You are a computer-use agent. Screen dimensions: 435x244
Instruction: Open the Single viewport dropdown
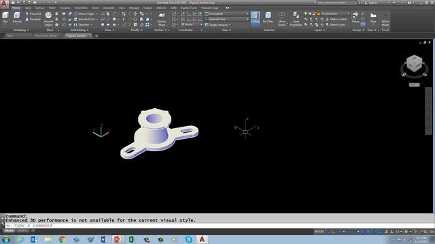pos(218,24)
